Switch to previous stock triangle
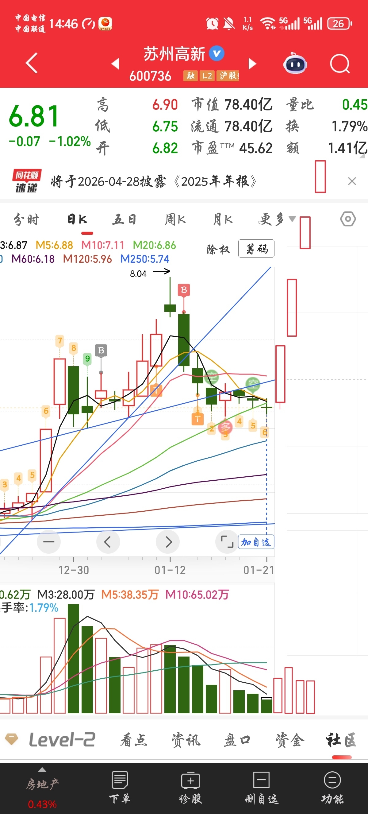This screenshot has height=814, width=368. point(116,64)
